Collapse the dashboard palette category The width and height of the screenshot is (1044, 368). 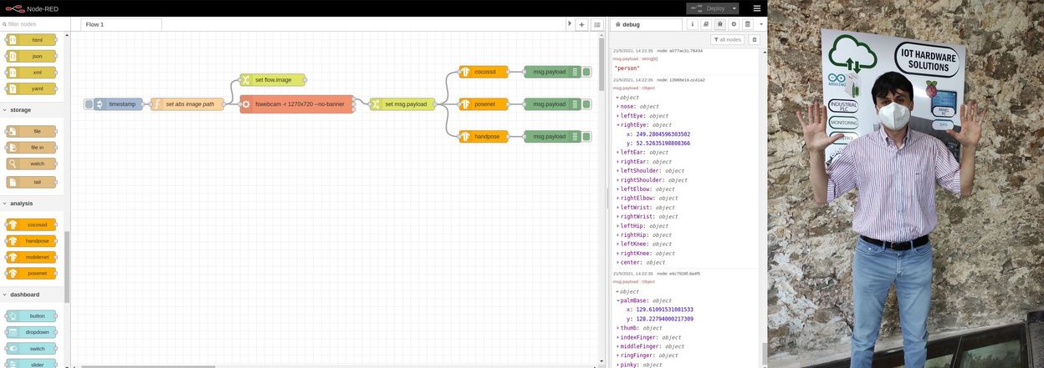pyautogui.click(x=32, y=295)
